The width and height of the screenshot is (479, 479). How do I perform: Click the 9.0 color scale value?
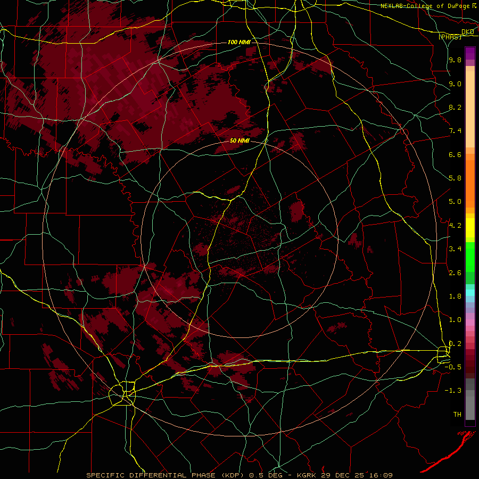[x=455, y=84]
